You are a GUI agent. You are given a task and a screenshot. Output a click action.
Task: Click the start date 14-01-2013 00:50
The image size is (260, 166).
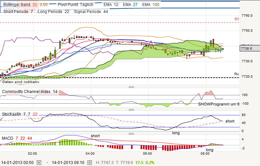pyautogui.click(x=17, y=163)
